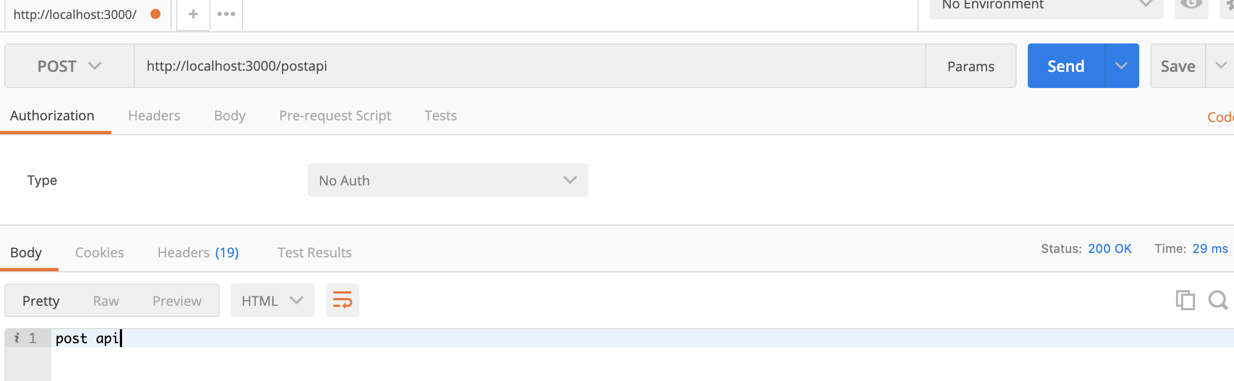Copy response body to clipboard icon
This screenshot has width=1234, height=381.
[1185, 300]
